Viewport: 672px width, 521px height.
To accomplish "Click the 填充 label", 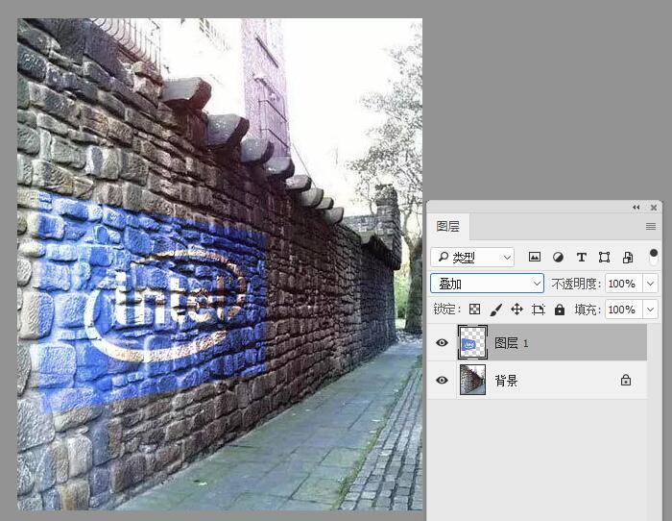I will [x=587, y=310].
